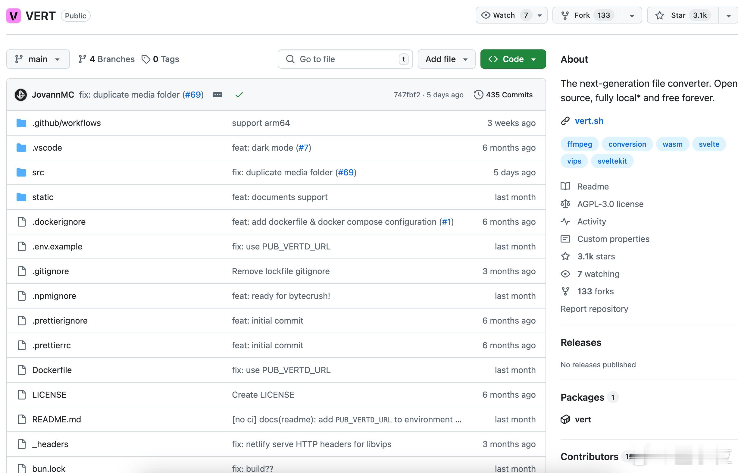Click the AGPL-3.0 license scale icon
738x473 pixels.
pyautogui.click(x=565, y=204)
